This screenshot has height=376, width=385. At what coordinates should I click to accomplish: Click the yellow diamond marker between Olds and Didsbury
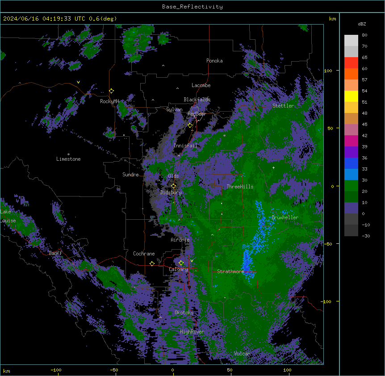(x=174, y=186)
